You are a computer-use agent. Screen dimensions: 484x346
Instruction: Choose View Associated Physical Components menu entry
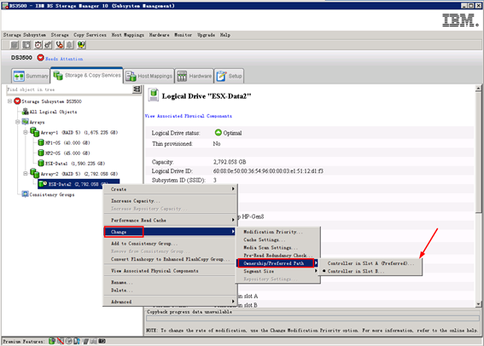point(170,271)
